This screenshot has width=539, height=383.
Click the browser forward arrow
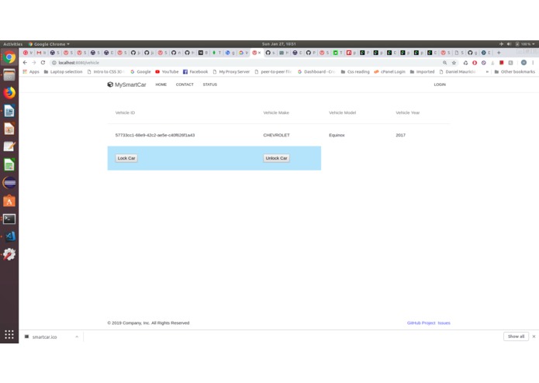33,63
